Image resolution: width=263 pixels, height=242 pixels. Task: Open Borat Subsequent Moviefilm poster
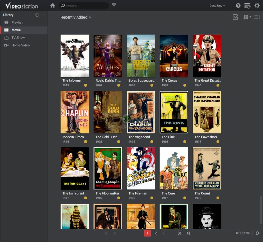(x=141, y=56)
